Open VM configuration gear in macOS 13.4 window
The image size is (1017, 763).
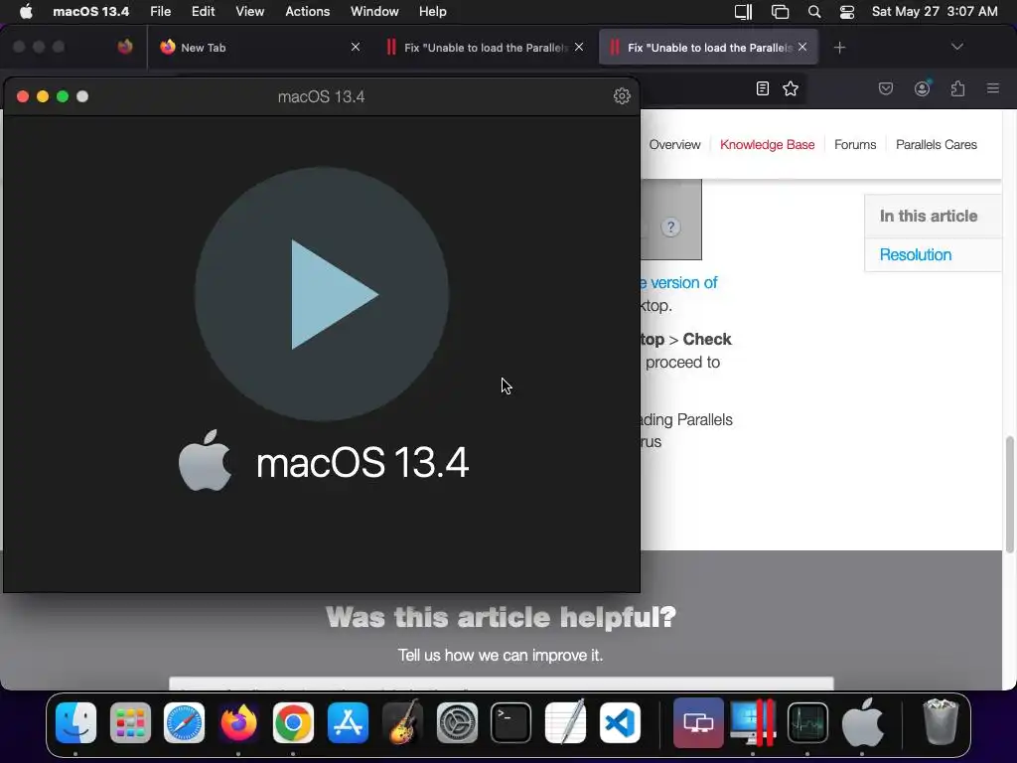[x=622, y=96]
